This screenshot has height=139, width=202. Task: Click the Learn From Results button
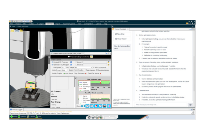point(76,70)
